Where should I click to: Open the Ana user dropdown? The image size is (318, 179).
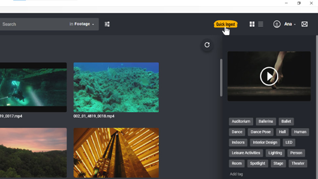point(290,24)
